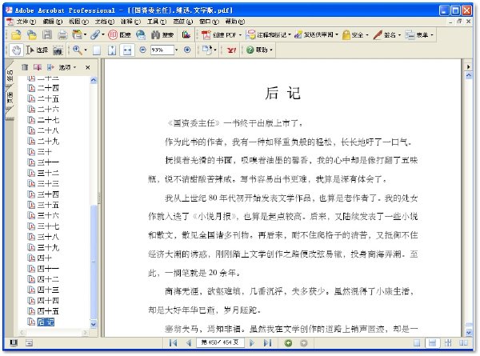Click bookmark panel scroll down arrow
Viewport: 480px width, 356px height.
pos(94,323)
